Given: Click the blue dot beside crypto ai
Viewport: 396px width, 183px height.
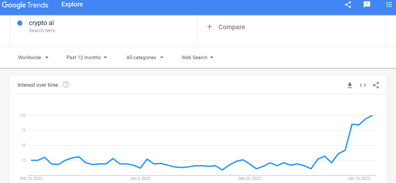Looking at the screenshot, I should (x=20, y=23).
